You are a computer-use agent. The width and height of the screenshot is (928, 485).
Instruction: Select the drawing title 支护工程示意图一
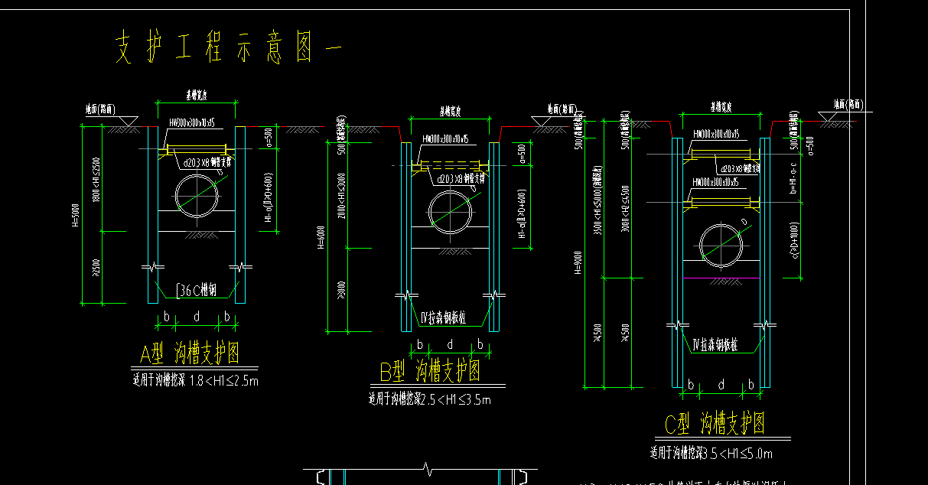coord(227,48)
